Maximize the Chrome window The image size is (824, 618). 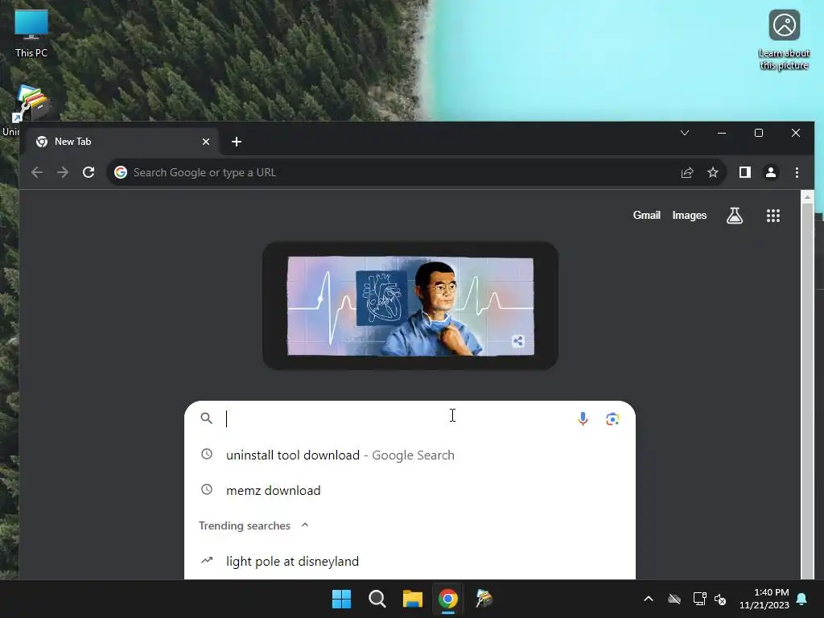pyautogui.click(x=758, y=133)
